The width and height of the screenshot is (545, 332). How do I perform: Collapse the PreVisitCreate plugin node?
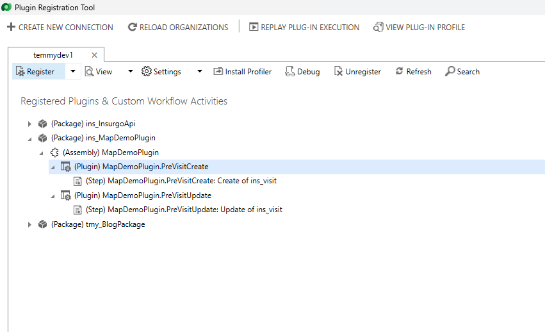[x=53, y=167]
